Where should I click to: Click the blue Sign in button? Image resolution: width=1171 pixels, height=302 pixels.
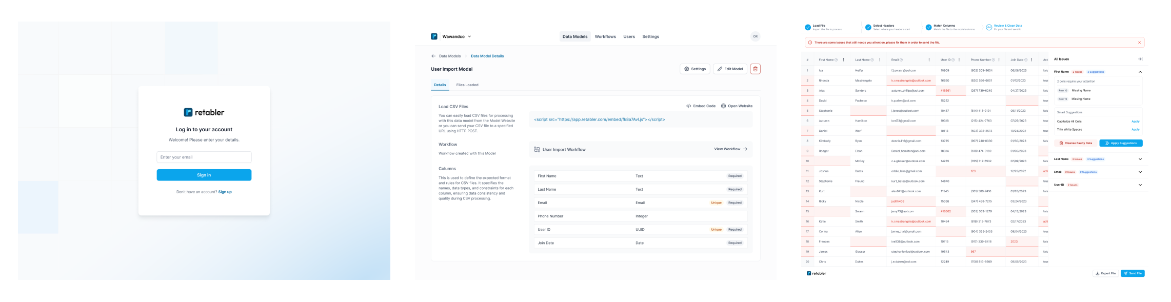tap(204, 175)
